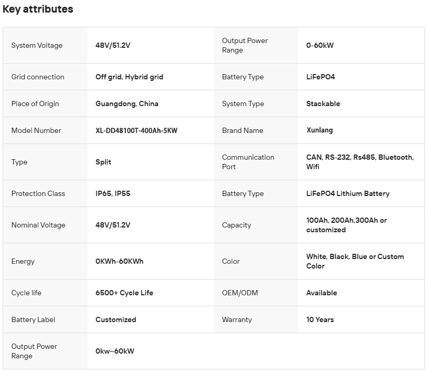Click the White, Black, Blue color value
The width and height of the screenshot is (428, 372).
point(355,261)
